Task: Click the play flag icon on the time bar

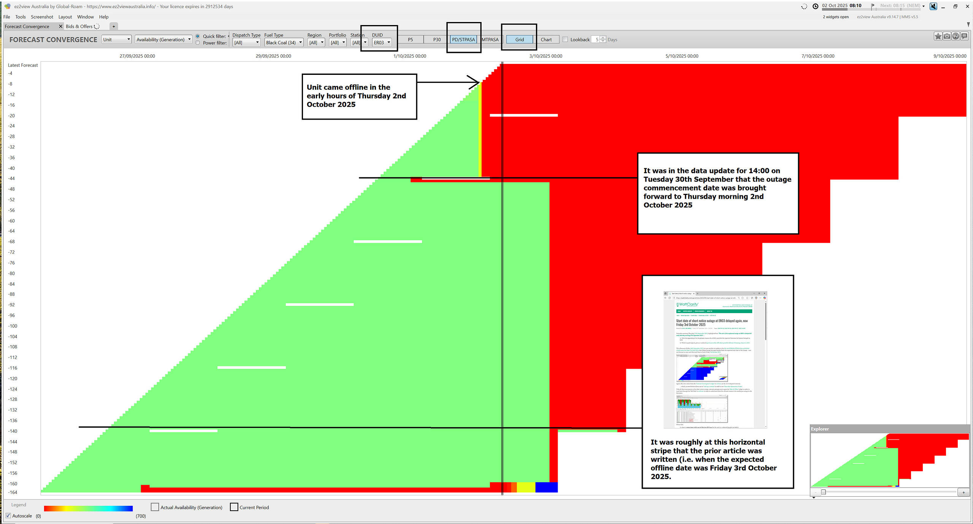Action: (x=873, y=6)
